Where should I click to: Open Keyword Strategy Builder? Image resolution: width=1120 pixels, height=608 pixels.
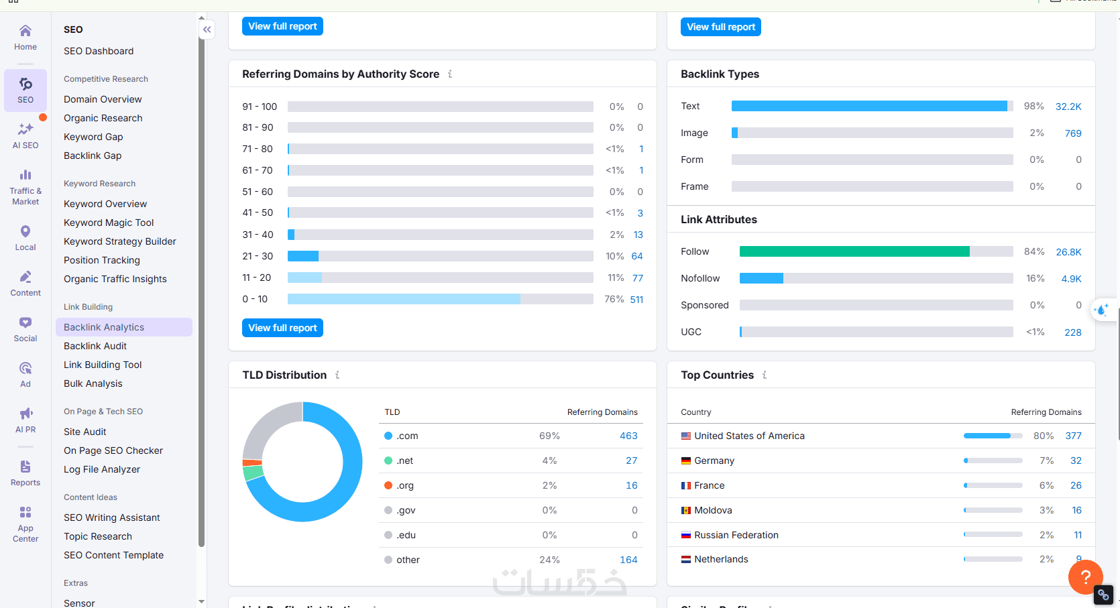click(120, 241)
